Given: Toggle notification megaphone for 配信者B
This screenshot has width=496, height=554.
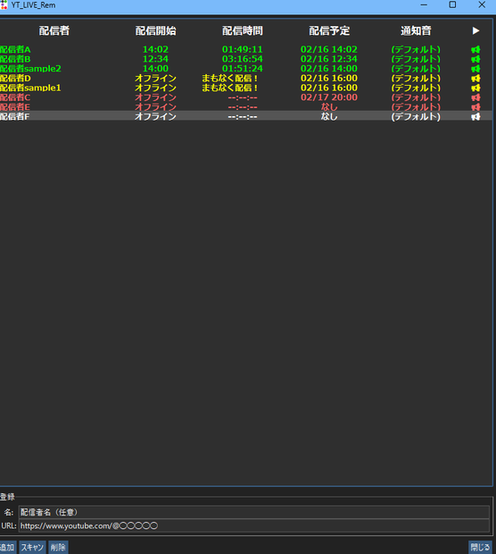Looking at the screenshot, I should coord(475,59).
